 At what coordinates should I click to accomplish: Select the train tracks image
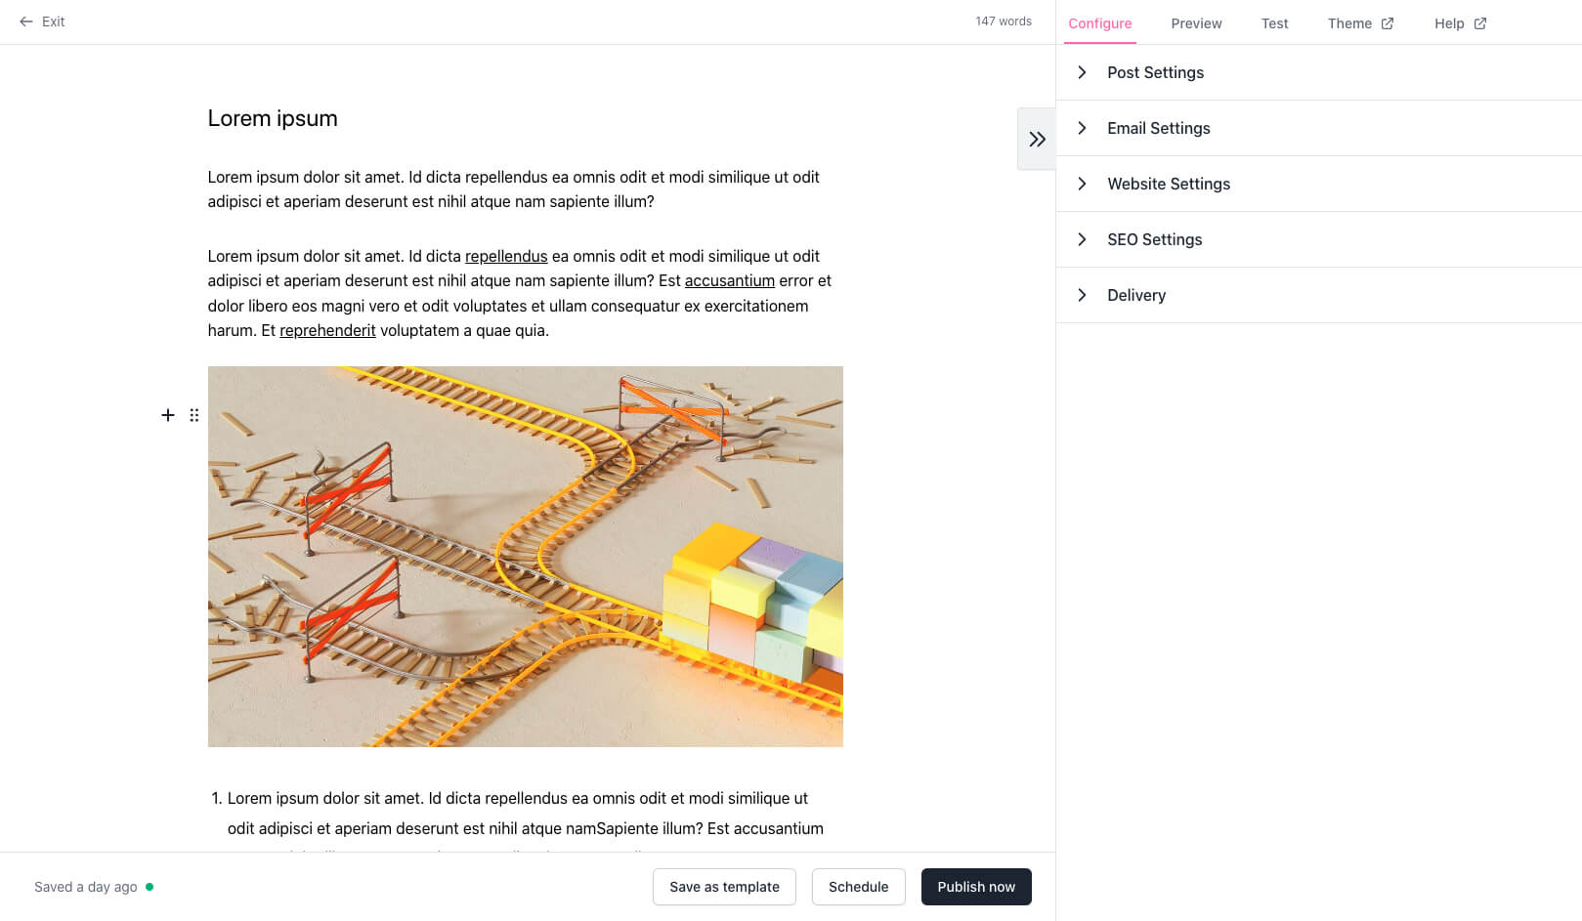click(x=525, y=556)
